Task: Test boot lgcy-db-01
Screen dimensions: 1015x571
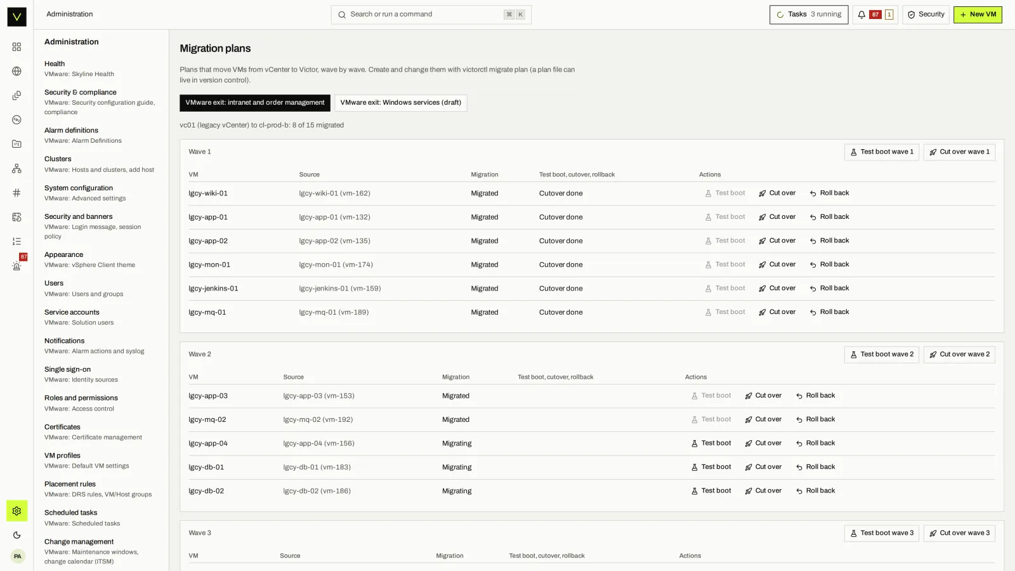Action: [x=711, y=467]
